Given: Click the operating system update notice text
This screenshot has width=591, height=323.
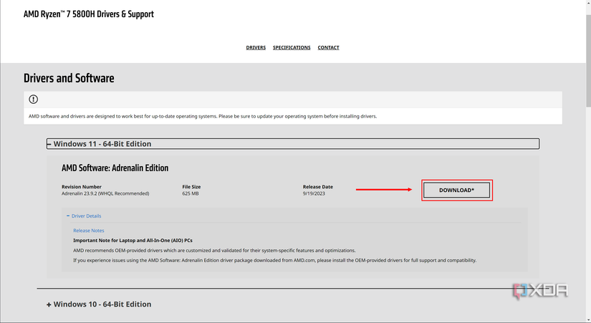Looking at the screenshot, I should tap(203, 116).
